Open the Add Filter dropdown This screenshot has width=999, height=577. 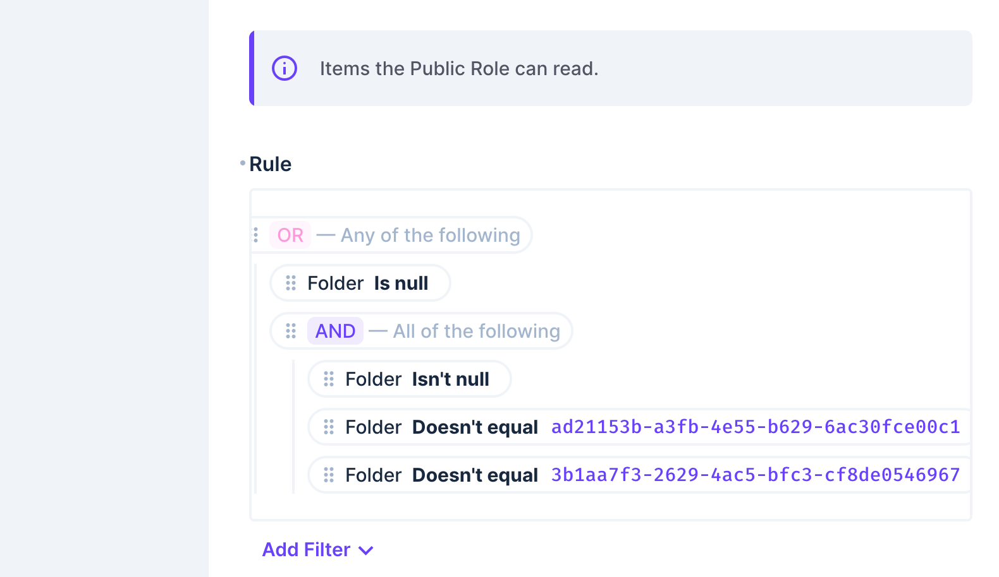tap(366, 550)
